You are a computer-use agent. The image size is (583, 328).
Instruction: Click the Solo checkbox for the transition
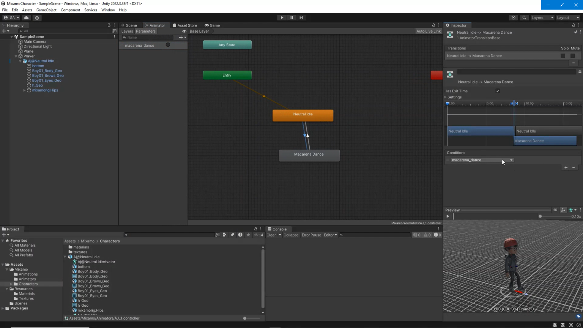click(563, 56)
